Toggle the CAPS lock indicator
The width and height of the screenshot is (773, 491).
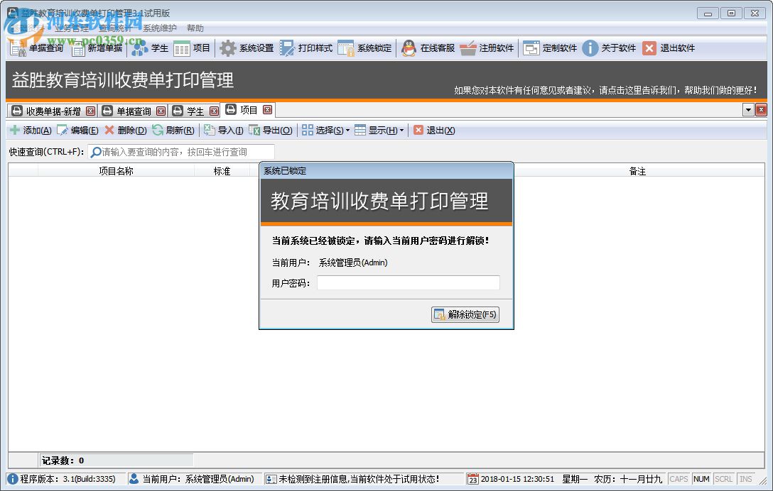point(679,479)
